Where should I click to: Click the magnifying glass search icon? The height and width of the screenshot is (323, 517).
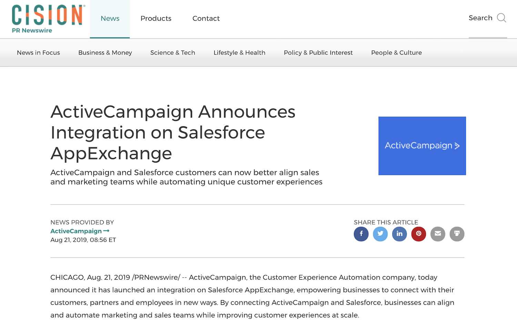(x=501, y=18)
